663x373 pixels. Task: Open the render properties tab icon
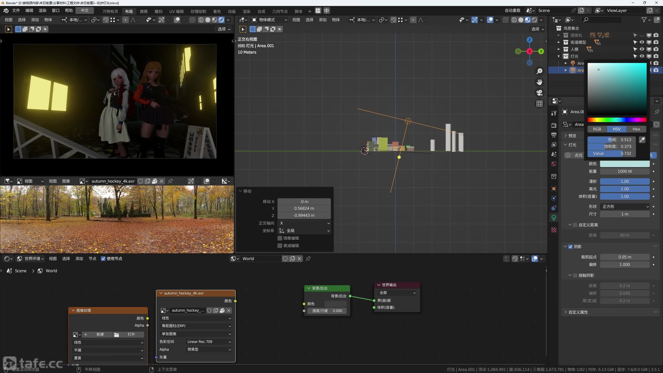coord(554,125)
